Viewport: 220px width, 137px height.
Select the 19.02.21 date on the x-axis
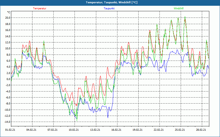tap(137, 130)
